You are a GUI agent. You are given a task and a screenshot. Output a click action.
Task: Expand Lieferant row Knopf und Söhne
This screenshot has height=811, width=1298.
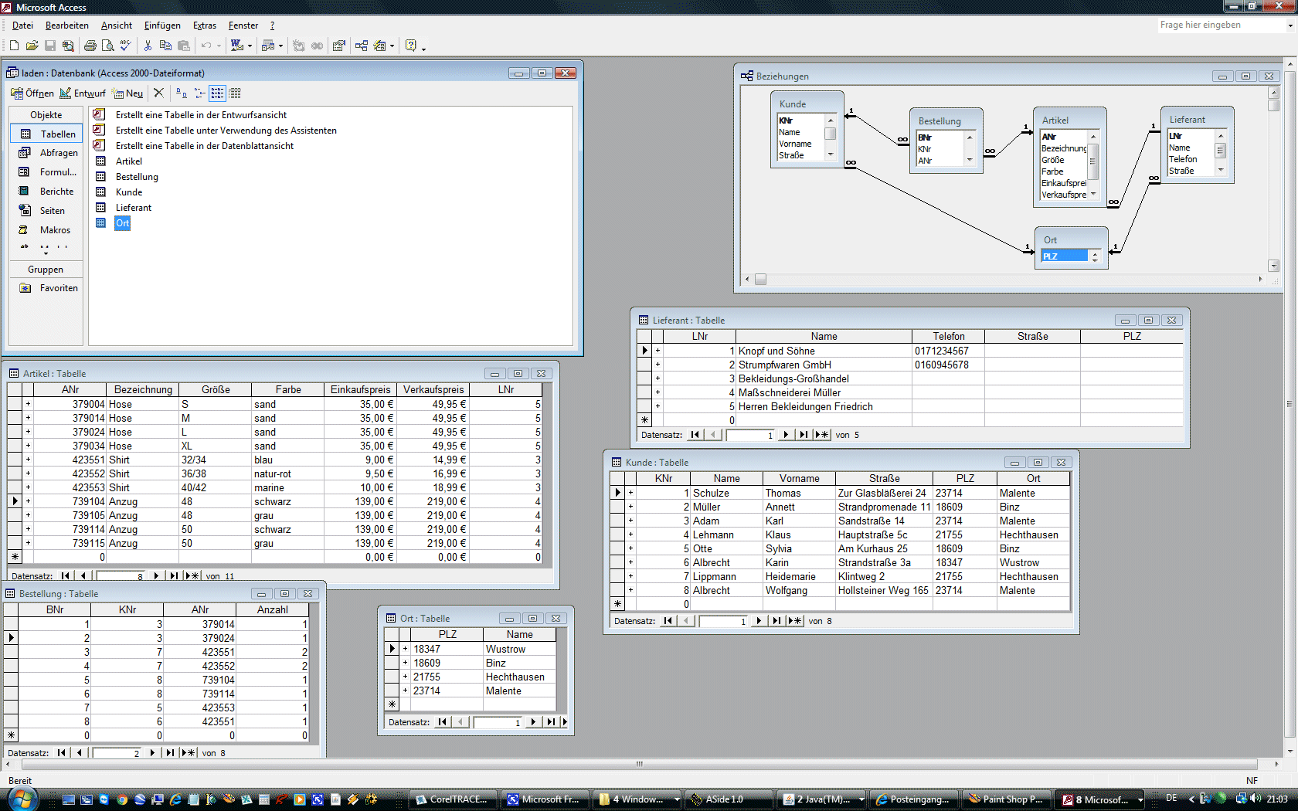657,351
